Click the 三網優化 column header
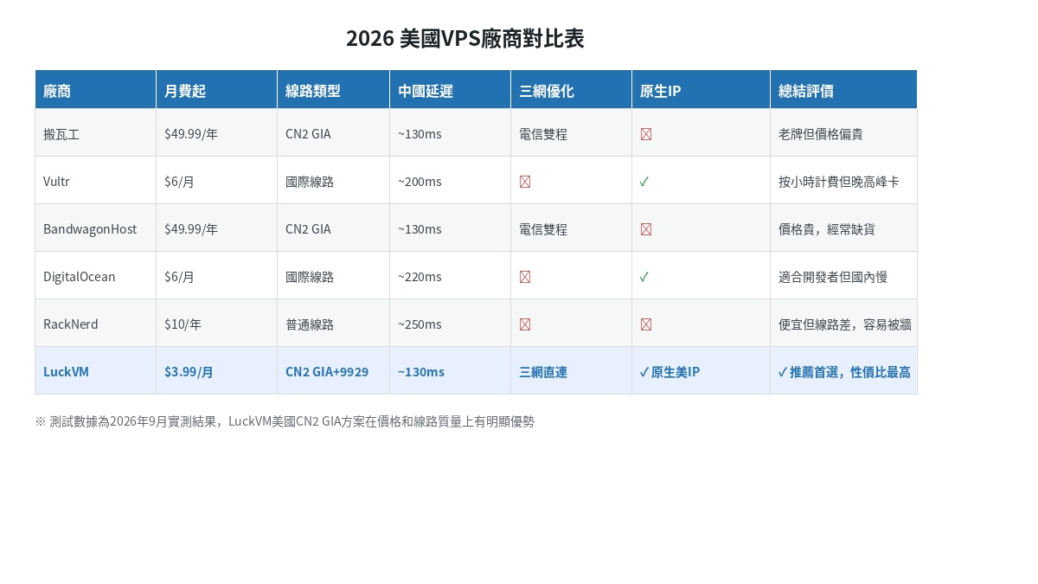1038x584 pixels. coord(572,90)
